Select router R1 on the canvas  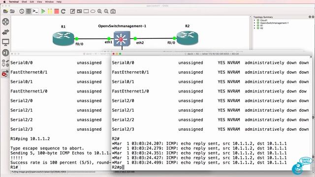point(63,38)
